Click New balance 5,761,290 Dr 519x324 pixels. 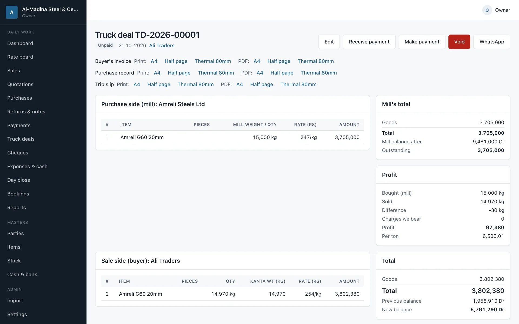click(487, 310)
